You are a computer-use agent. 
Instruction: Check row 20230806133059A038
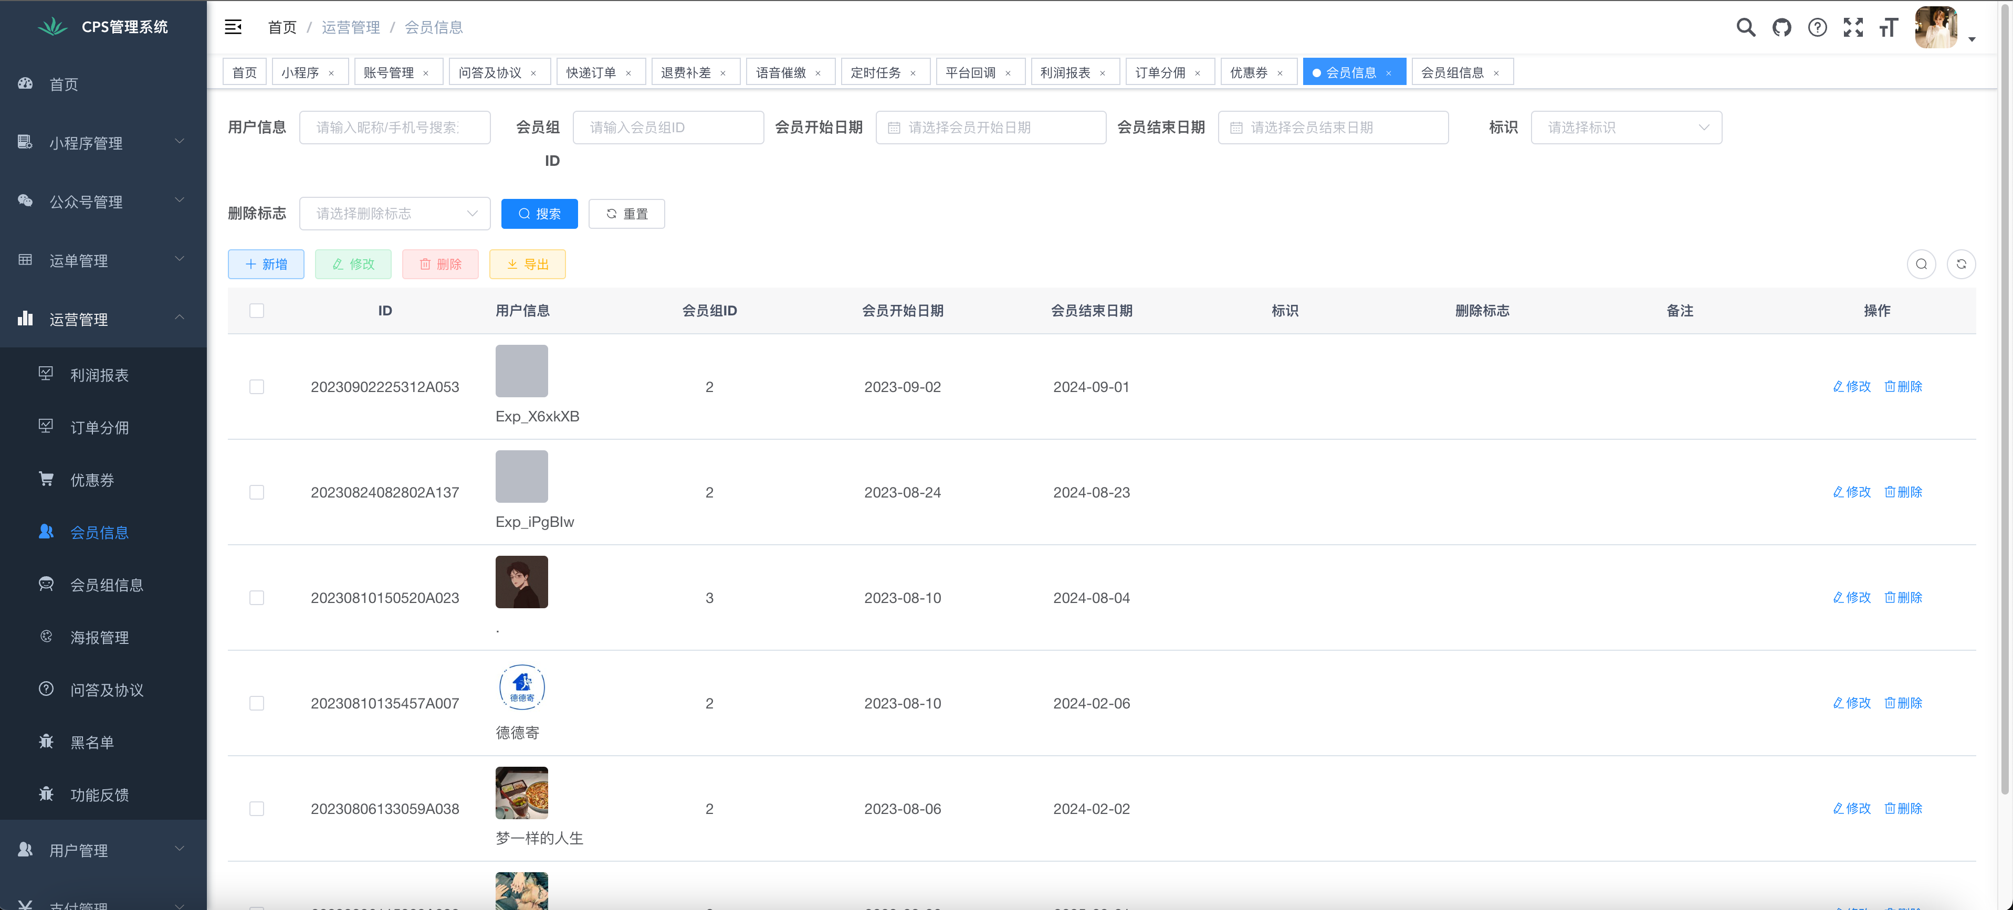click(256, 809)
